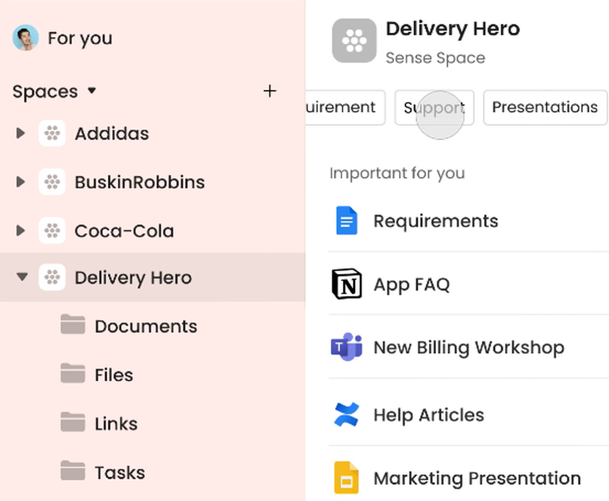Open the Coca-Cola space
Screen dimensions: 609x501
click(124, 231)
